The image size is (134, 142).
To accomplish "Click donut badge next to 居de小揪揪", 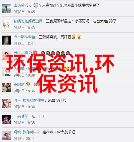I will 35,53.
